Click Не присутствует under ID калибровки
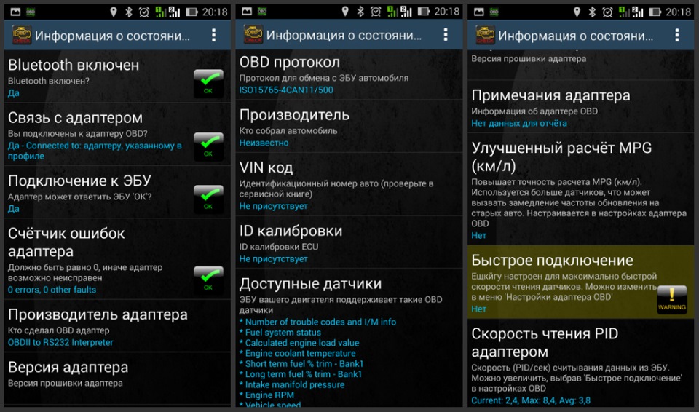This screenshot has height=412, width=699. tap(273, 258)
